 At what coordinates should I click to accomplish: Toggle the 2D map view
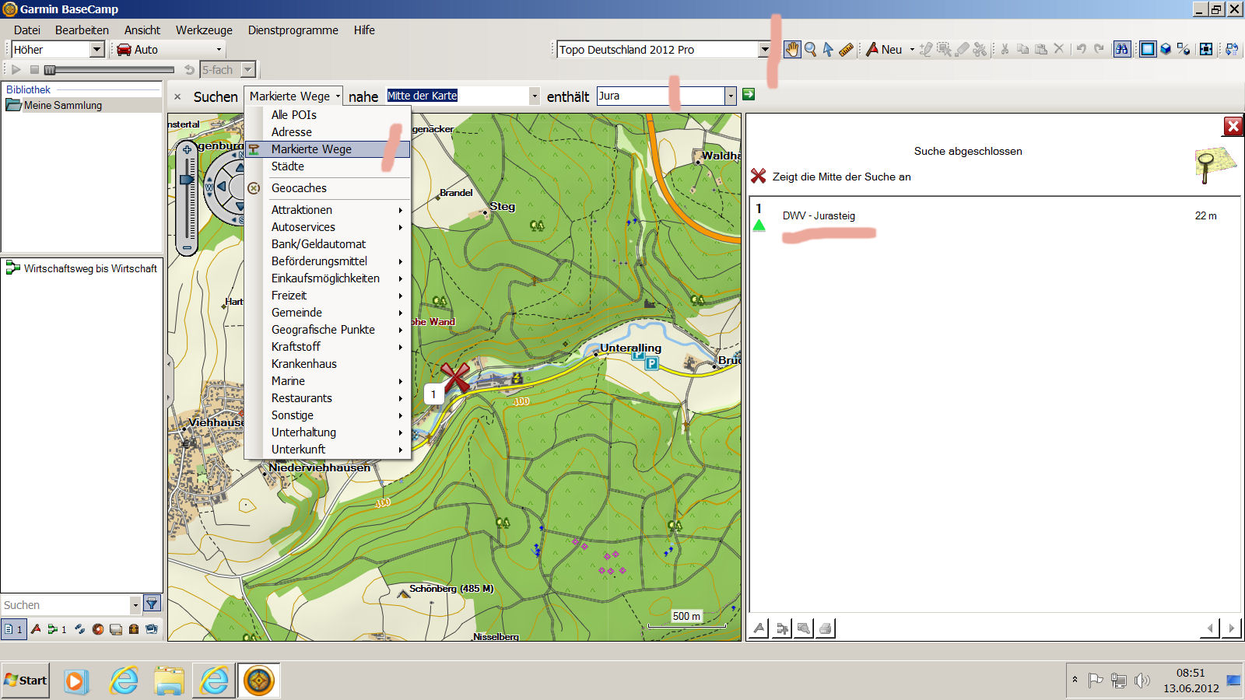1148,49
